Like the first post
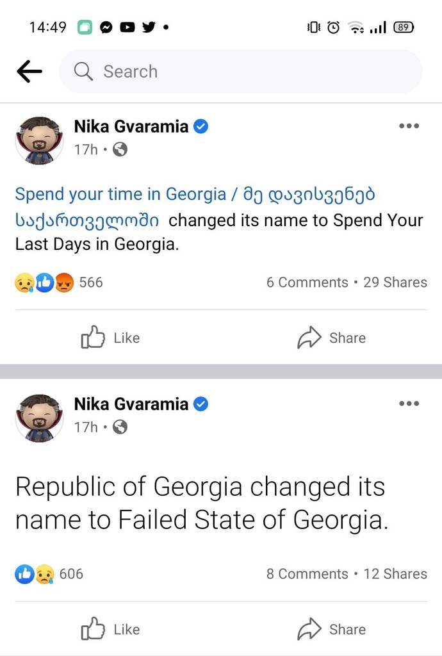Screen dimensions: 442x656 coord(110,338)
